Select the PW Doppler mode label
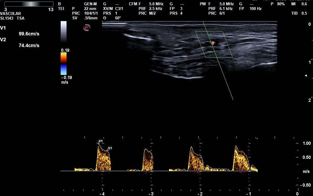This screenshot has height=196, width=313. 203,4
